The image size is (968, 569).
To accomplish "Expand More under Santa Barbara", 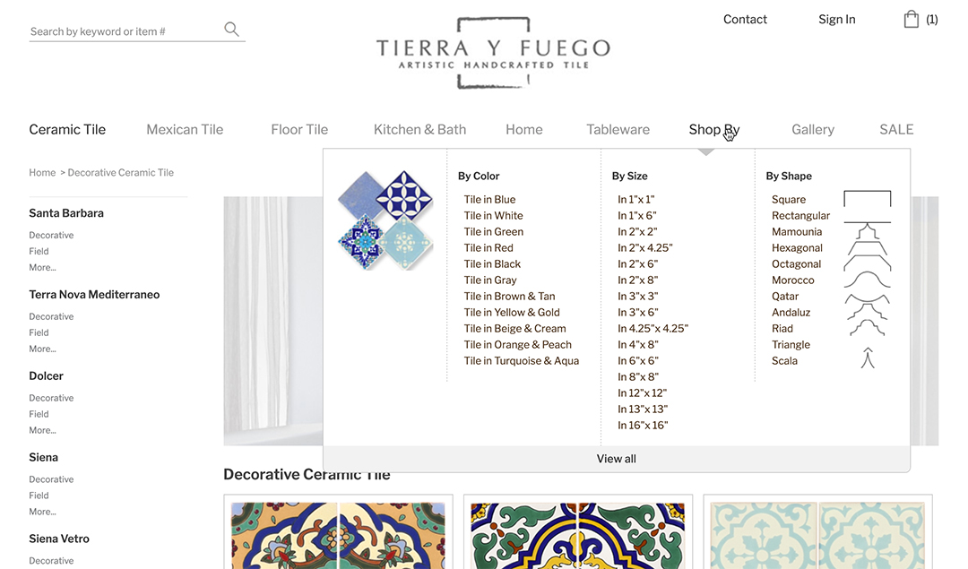I will tap(43, 267).
